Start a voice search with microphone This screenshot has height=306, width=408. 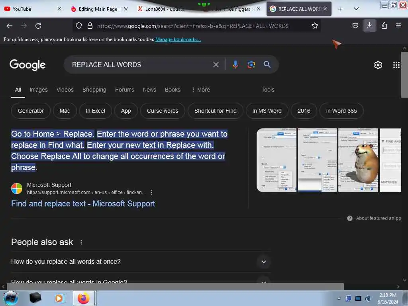(x=235, y=65)
